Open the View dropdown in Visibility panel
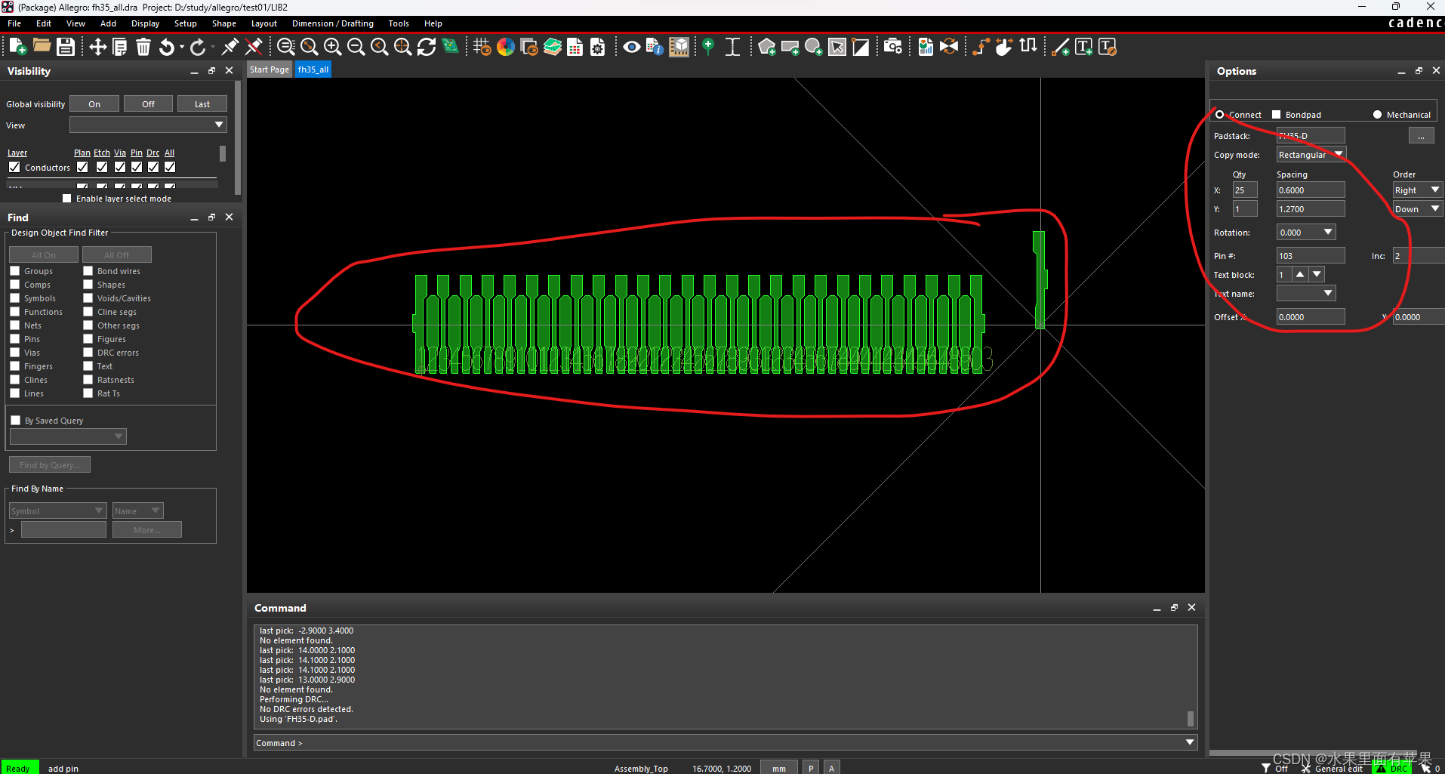Viewport: 1445px width, 774px height. click(x=148, y=125)
